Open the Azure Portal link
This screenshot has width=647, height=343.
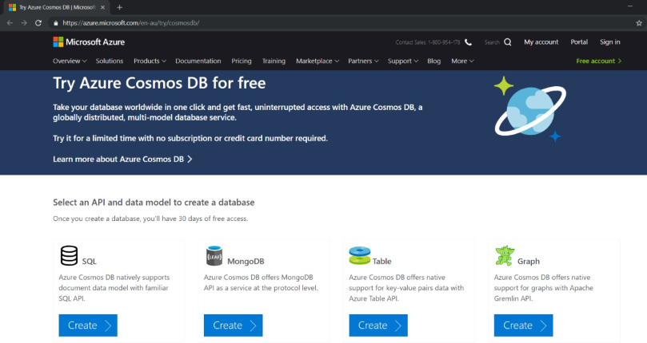click(x=579, y=42)
